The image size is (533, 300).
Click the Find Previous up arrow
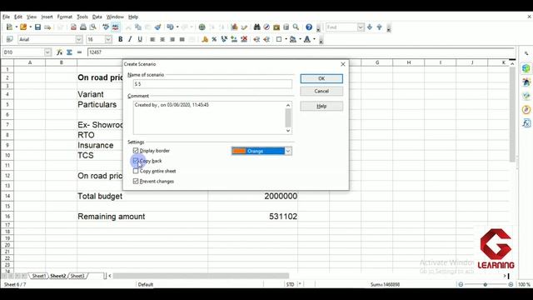(x=380, y=27)
